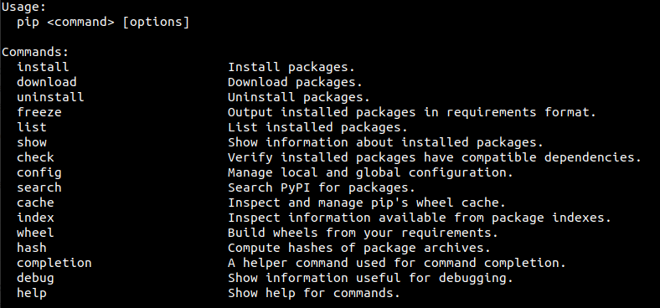Click the 'Search PyPI for packages.' description
Viewport: 660px width, 308px height.
click(322, 187)
